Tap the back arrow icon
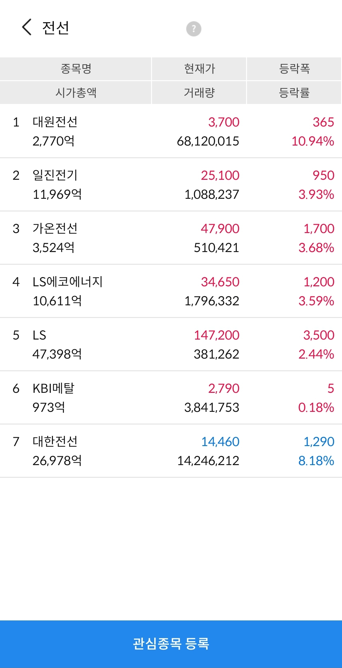The height and width of the screenshot is (668, 342). point(27,27)
